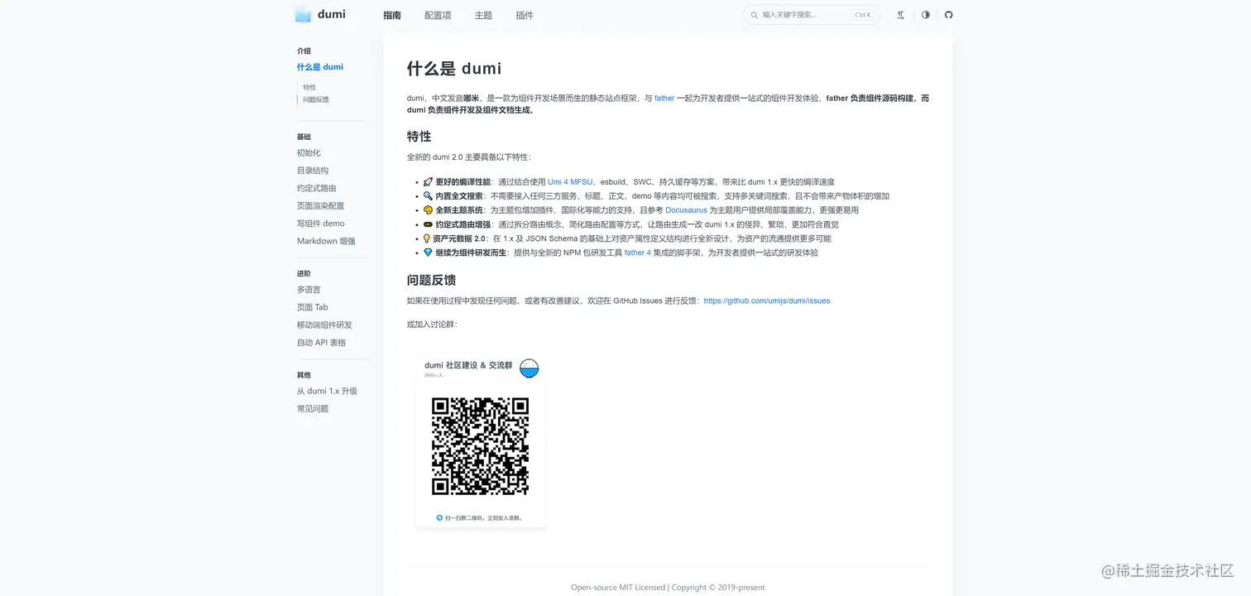Image resolution: width=1251 pixels, height=596 pixels.
Task: Click the 问题反馈 section heading
Action: click(x=431, y=281)
